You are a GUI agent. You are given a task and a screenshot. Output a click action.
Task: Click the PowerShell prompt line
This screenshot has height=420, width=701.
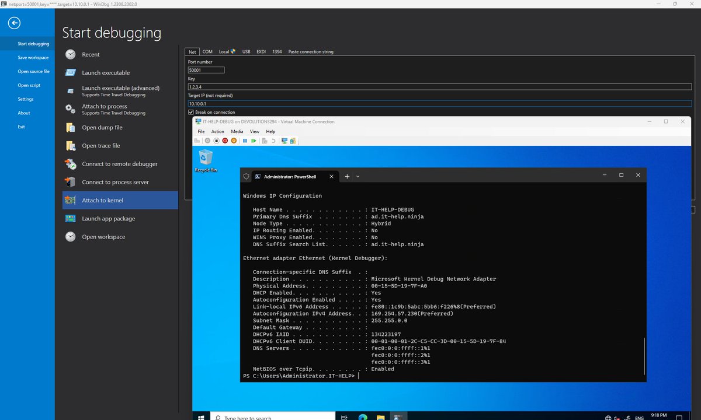301,376
